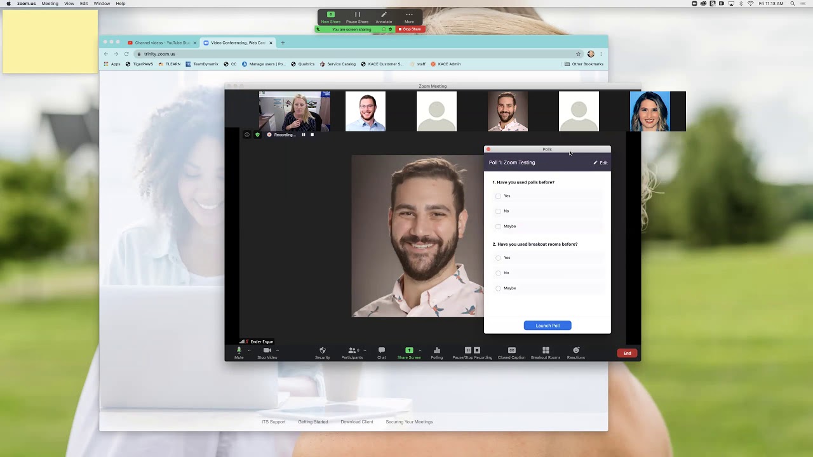End the meeting
This screenshot has height=457, width=813.
[x=627, y=353]
